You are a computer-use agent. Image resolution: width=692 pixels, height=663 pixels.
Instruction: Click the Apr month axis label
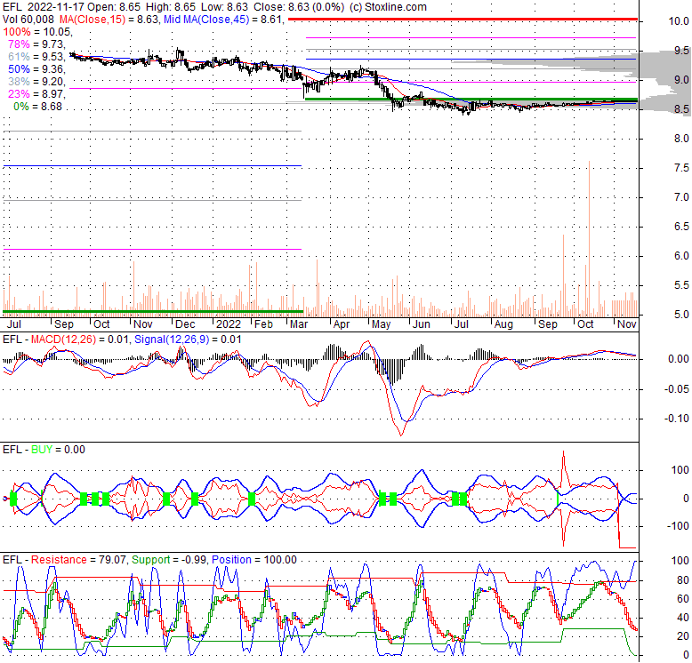(x=342, y=324)
